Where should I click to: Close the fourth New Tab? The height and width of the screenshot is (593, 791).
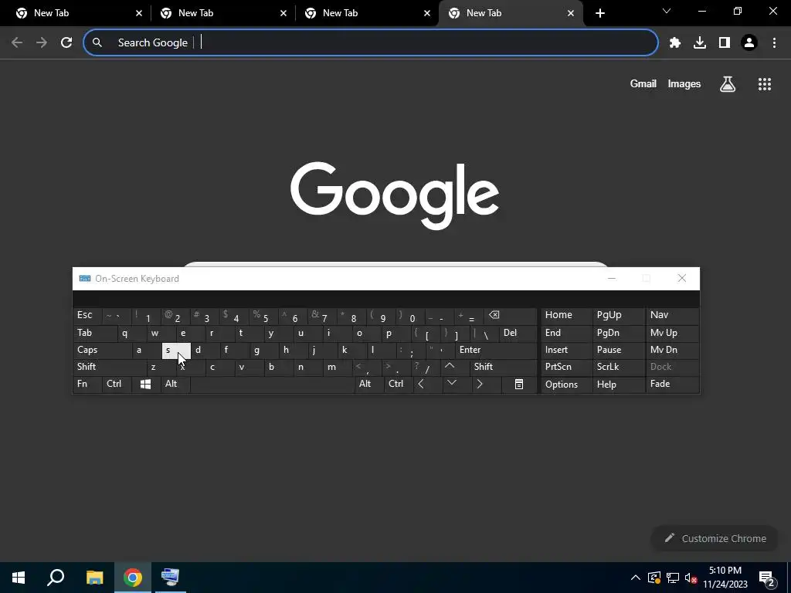pos(571,13)
